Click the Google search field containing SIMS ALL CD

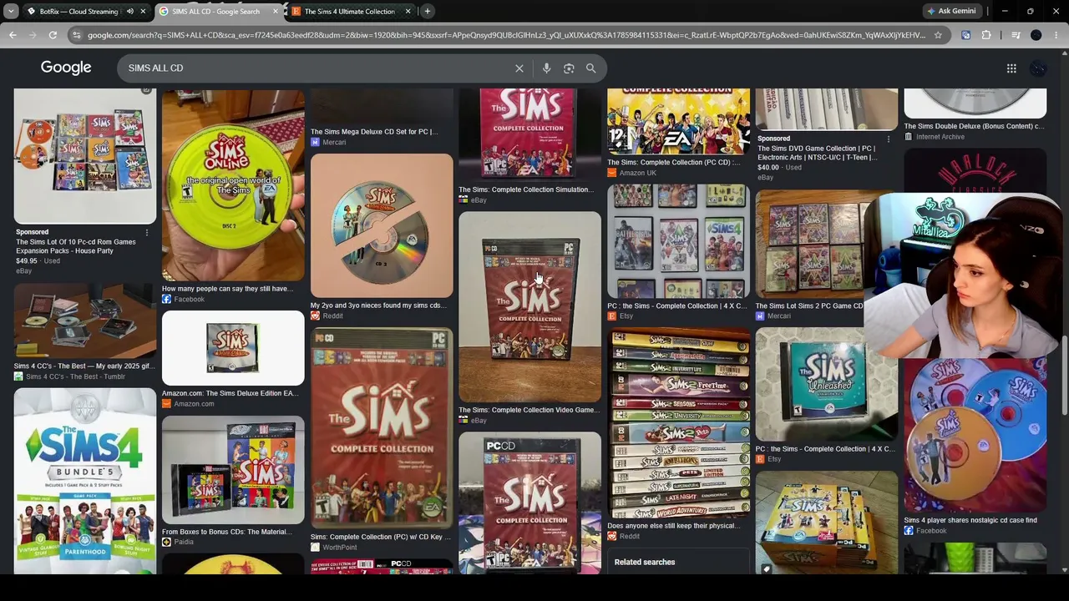click(x=317, y=68)
